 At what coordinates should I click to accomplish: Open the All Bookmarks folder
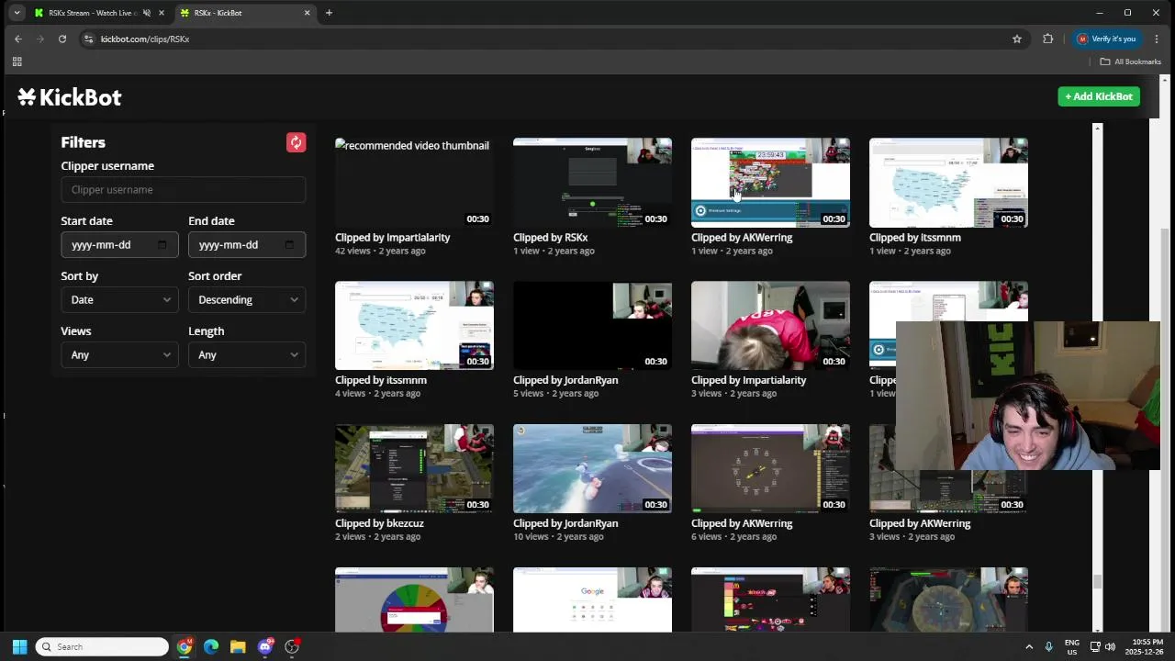click(x=1131, y=62)
